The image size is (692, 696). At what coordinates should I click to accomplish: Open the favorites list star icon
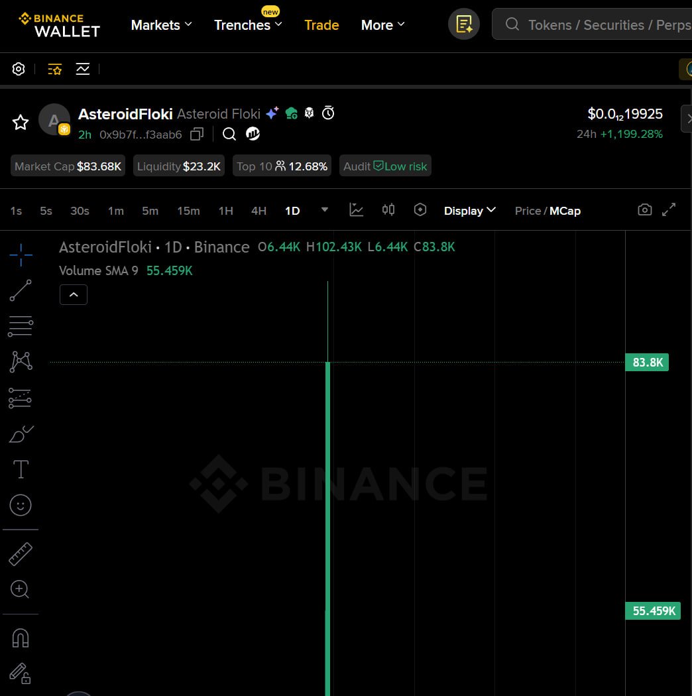[54, 69]
